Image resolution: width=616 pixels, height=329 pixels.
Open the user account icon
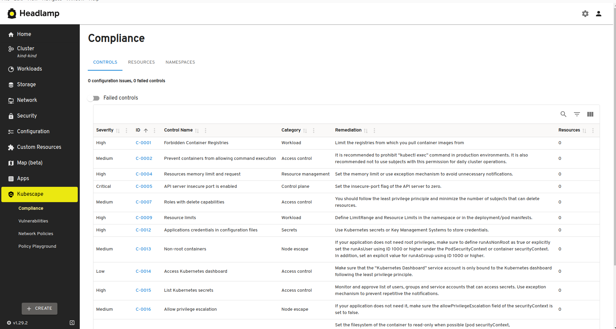(x=599, y=14)
